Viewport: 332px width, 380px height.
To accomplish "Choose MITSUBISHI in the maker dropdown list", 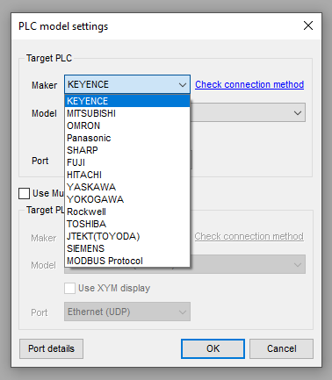I will pos(127,113).
